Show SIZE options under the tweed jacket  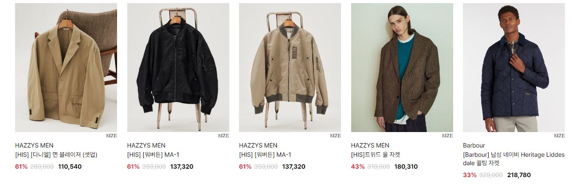(x=447, y=136)
